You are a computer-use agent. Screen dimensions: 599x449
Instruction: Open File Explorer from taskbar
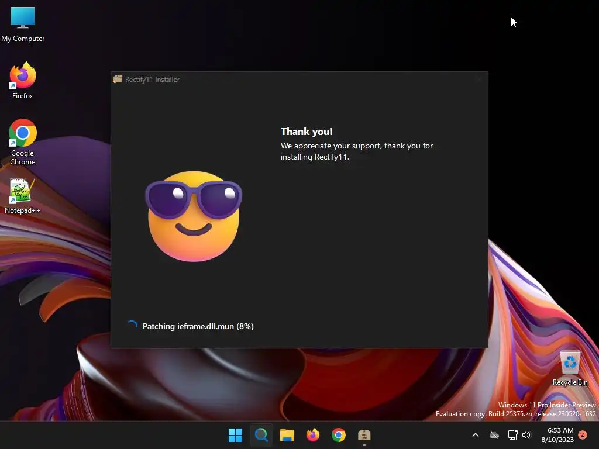287,435
